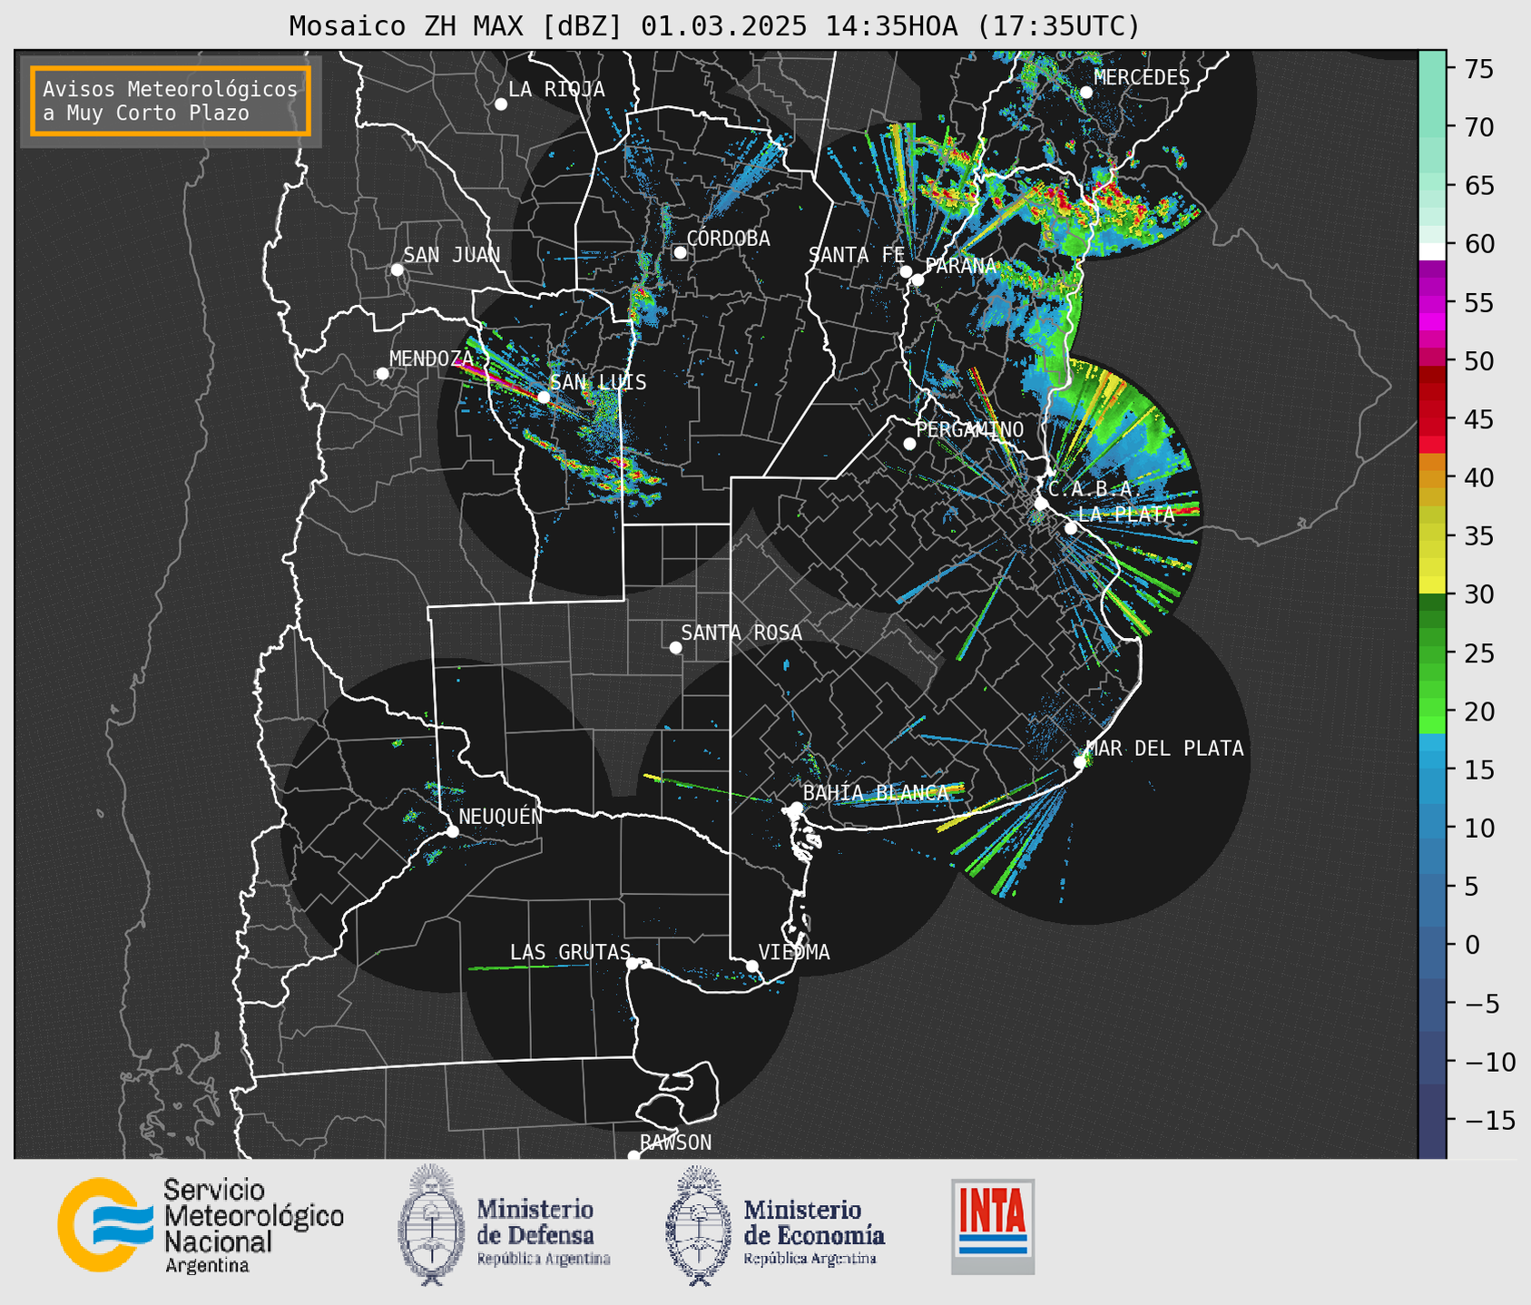Image resolution: width=1531 pixels, height=1305 pixels.
Task: Select the SAN LUIS city marker
Action: 544,397
